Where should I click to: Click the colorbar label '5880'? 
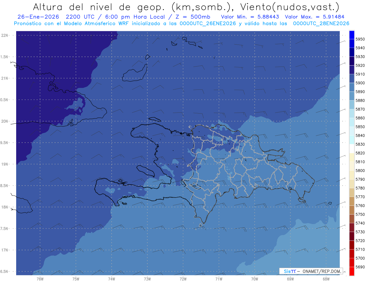point(360,100)
